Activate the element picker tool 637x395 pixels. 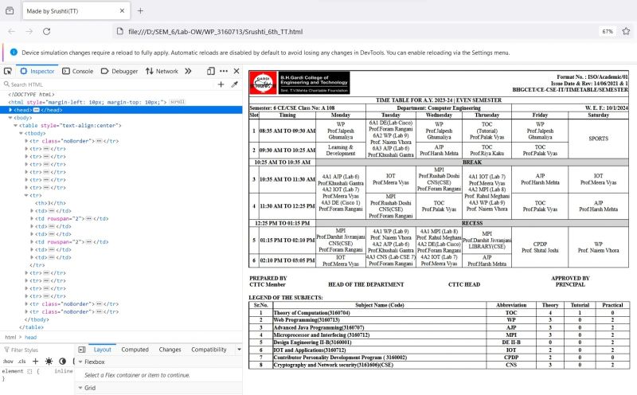pos(7,71)
